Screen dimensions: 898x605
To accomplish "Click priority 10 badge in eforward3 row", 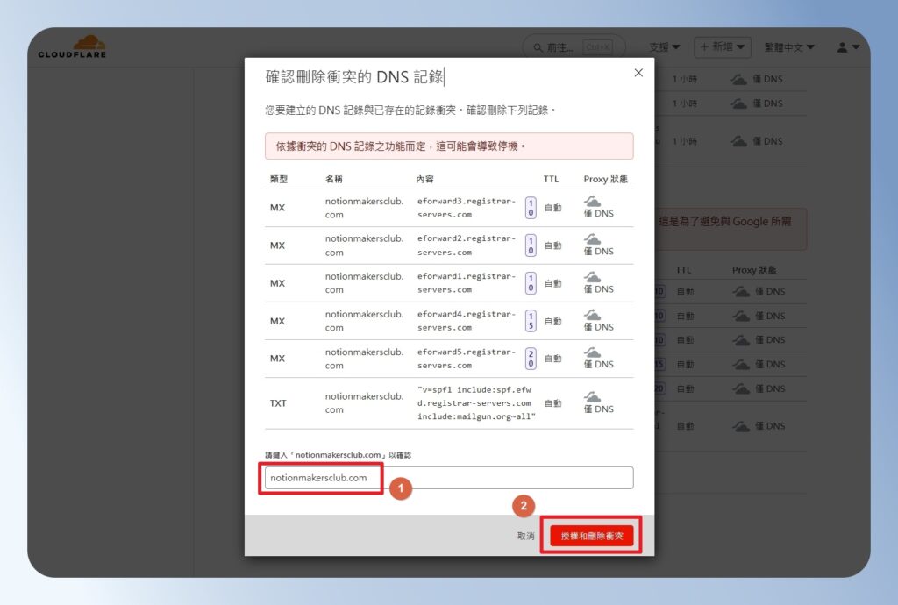I will 531,208.
